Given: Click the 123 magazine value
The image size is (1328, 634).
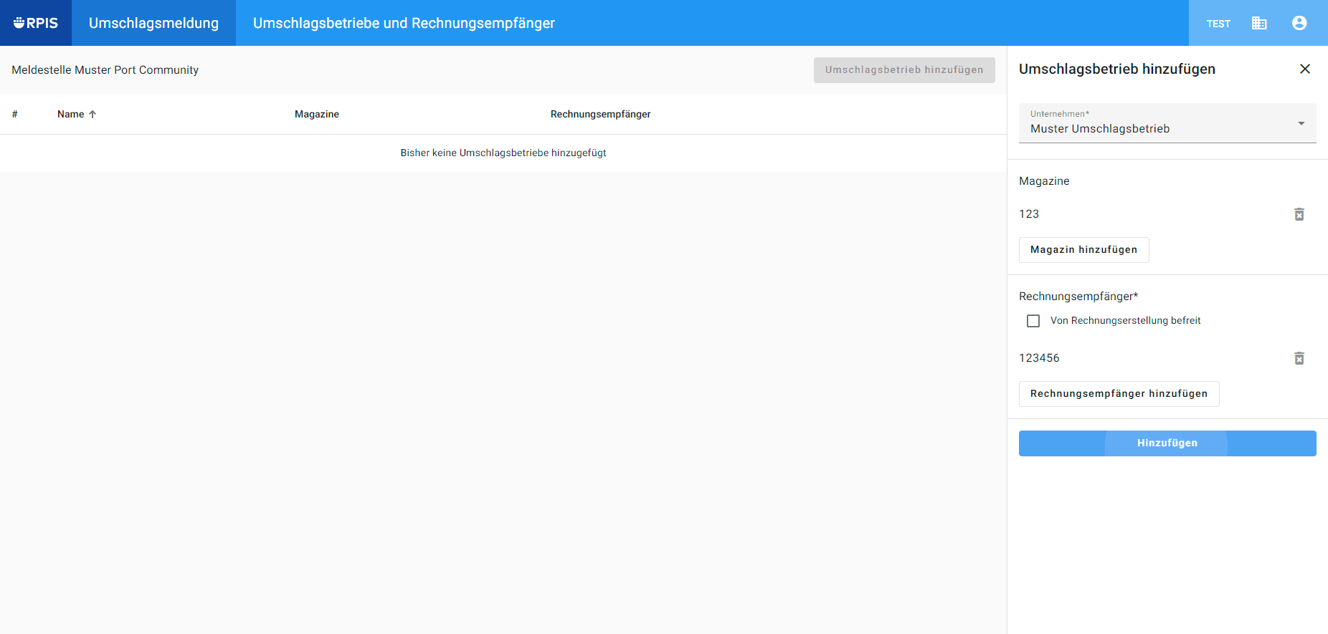Looking at the screenshot, I should coord(1029,213).
